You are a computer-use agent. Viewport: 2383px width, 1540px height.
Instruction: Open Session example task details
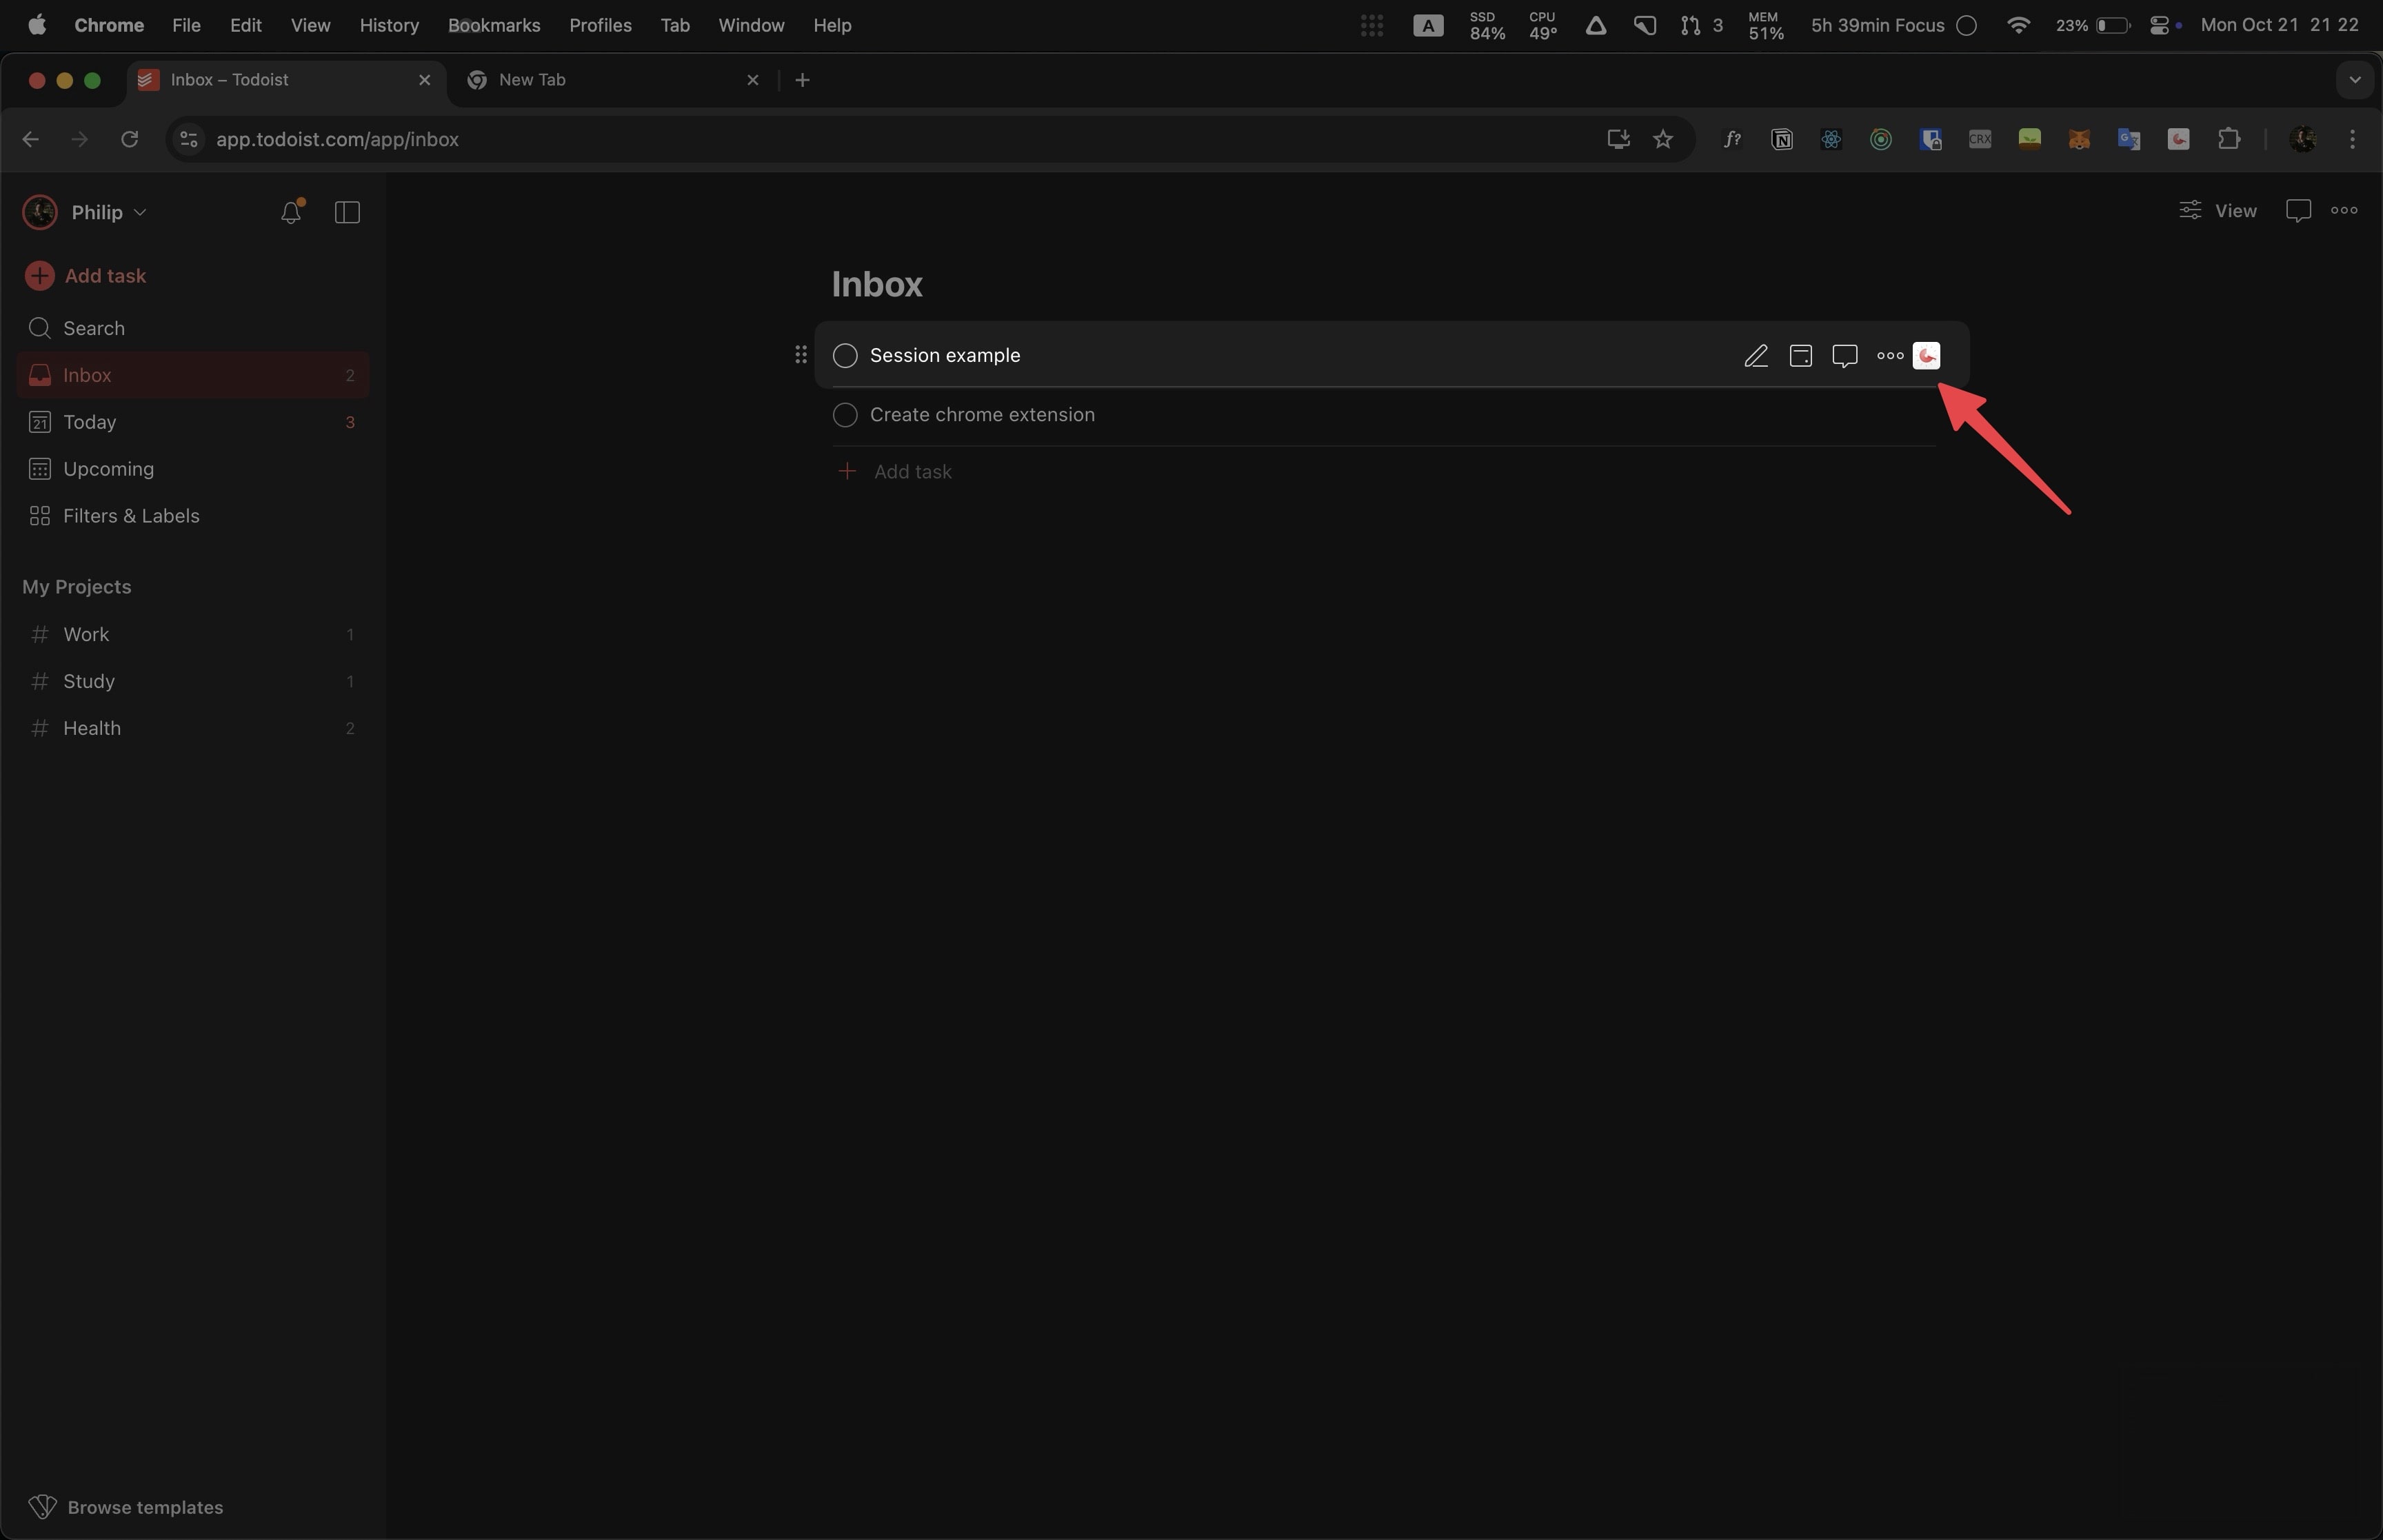coord(945,356)
